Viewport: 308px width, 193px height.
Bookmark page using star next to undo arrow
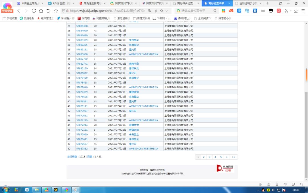coord(56,11)
